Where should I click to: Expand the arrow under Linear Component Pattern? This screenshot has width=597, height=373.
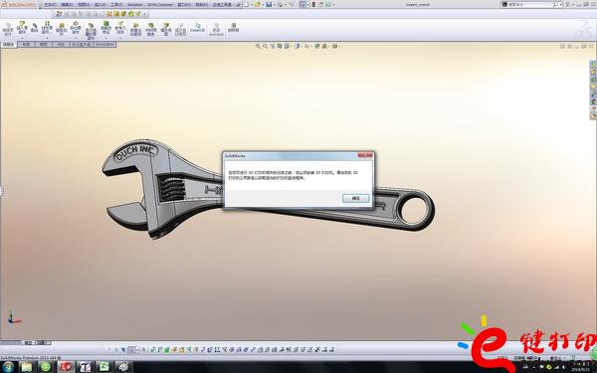click(x=47, y=38)
